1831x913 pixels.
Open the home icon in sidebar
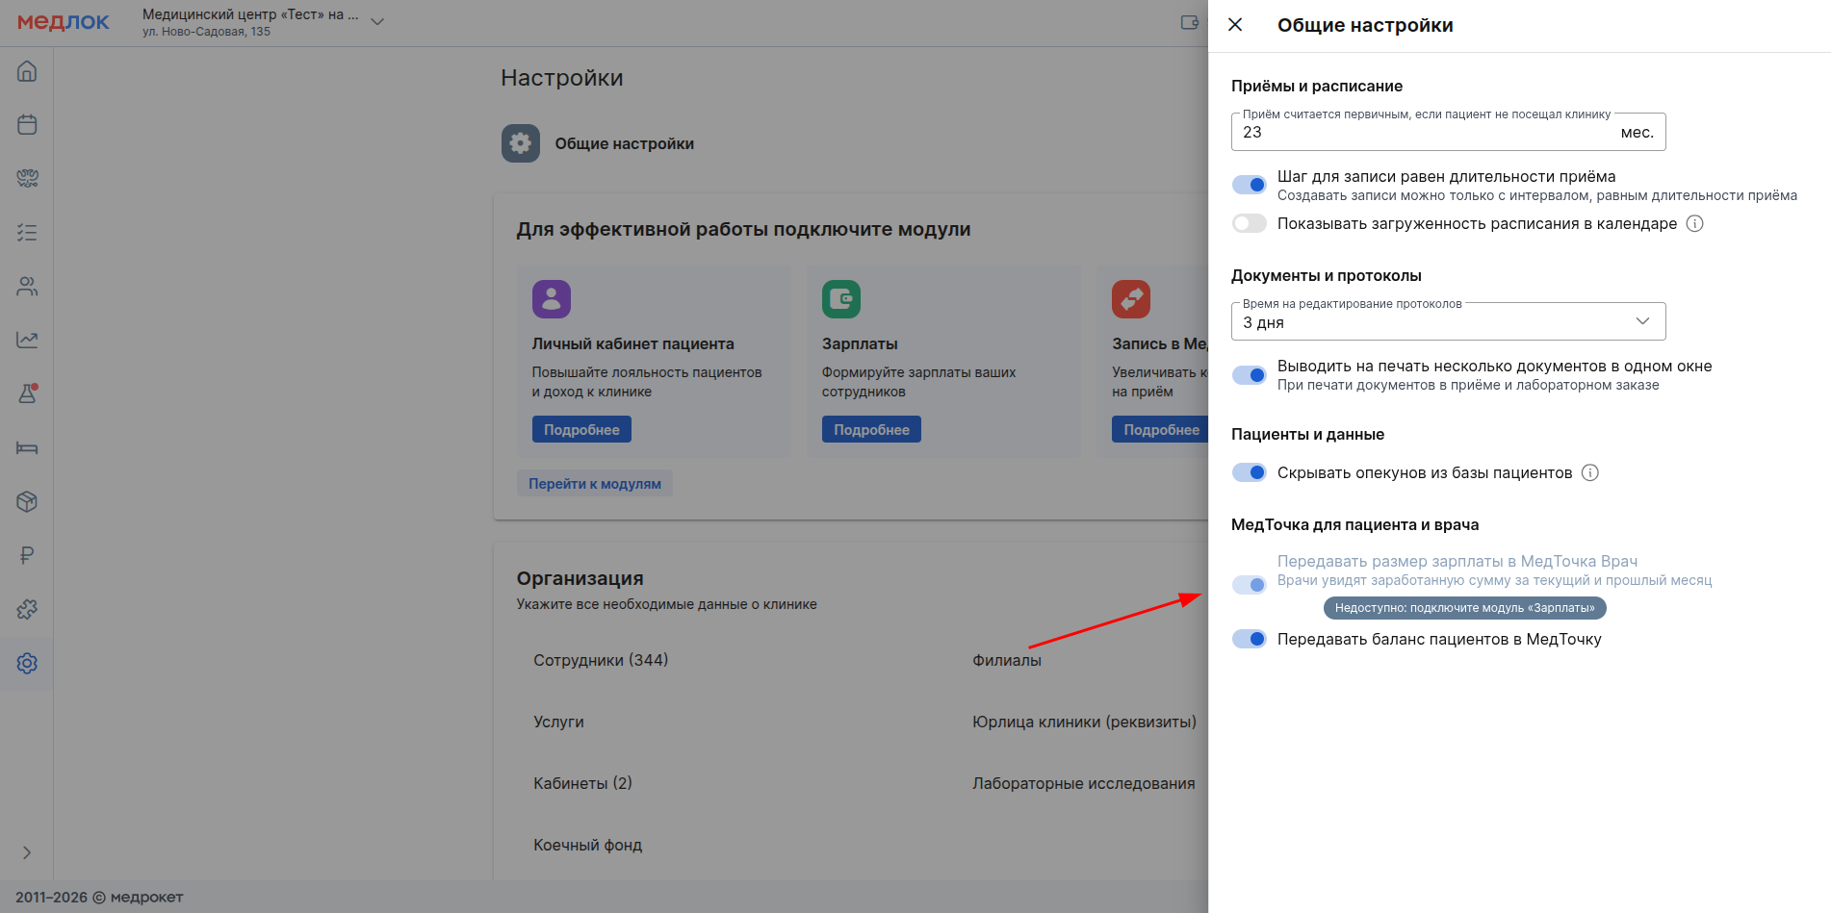pyautogui.click(x=27, y=71)
